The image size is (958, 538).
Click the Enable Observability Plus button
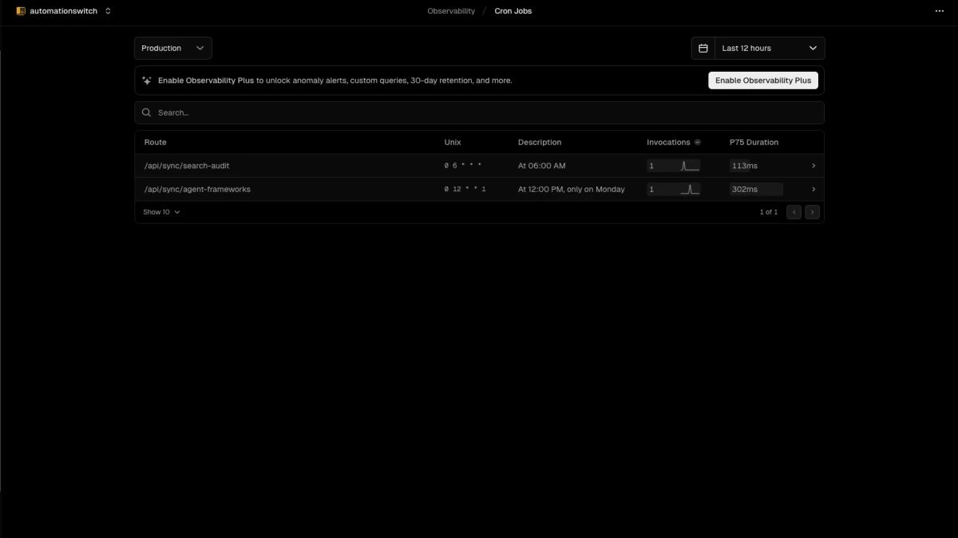(762, 80)
